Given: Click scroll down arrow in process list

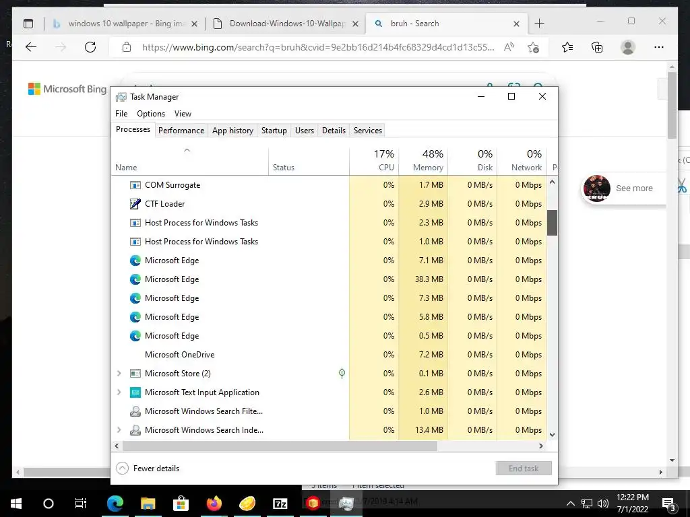Looking at the screenshot, I should point(553,435).
